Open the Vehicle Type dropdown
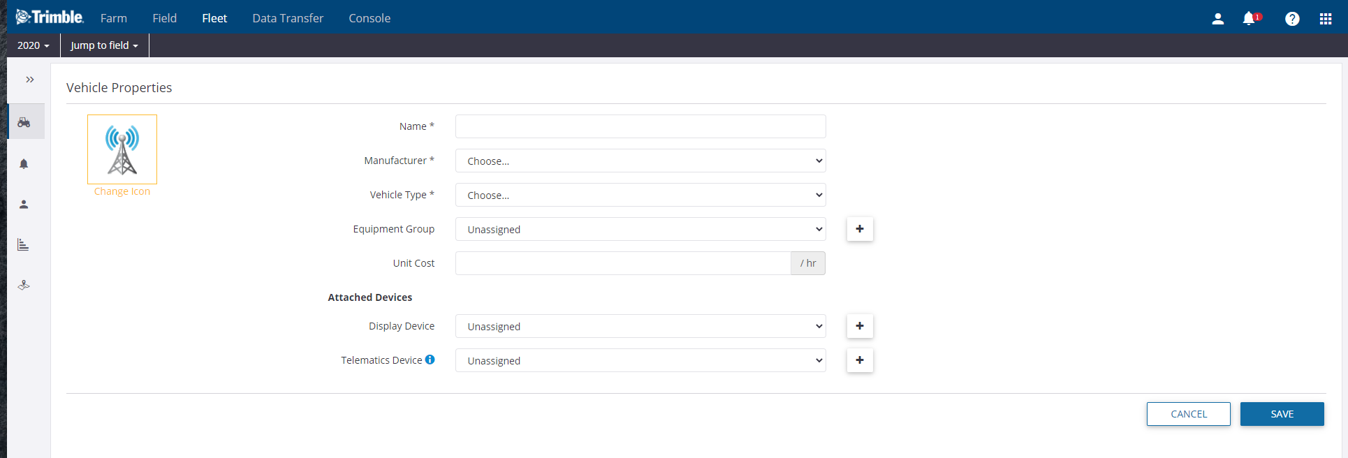1348x458 pixels. click(640, 195)
